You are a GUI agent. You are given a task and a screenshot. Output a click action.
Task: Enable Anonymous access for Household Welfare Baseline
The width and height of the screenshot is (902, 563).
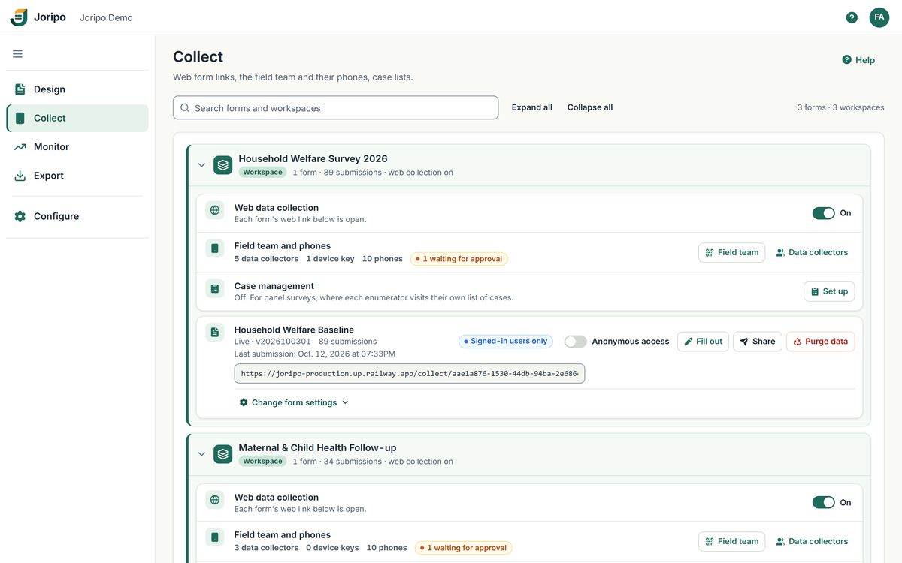point(576,342)
